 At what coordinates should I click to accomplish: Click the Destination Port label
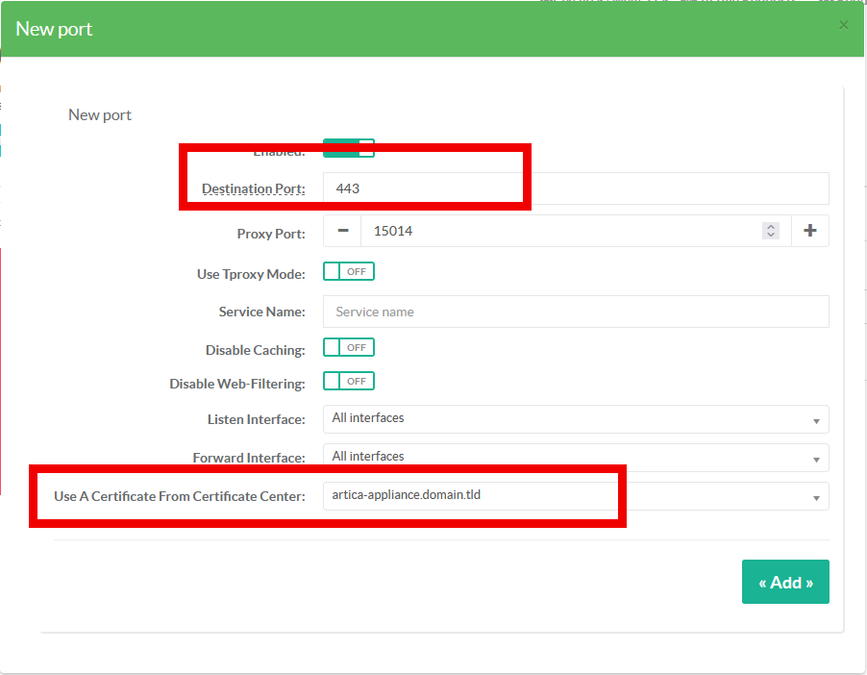point(253,188)
